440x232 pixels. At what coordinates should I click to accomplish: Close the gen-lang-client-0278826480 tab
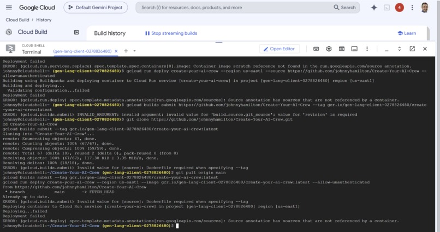(116, 51)
